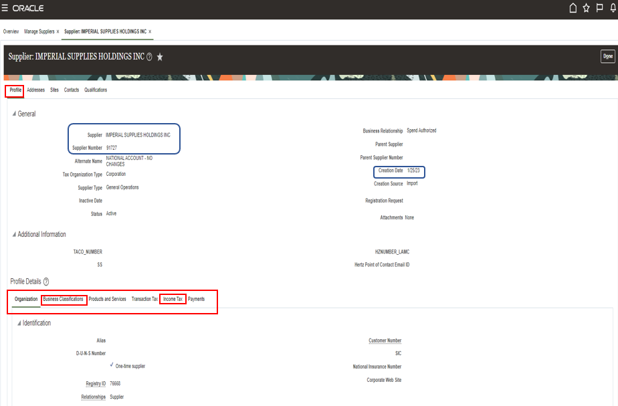618x406 pixels.
Task: Go to Home via house icon
Action: pos(573,8)
